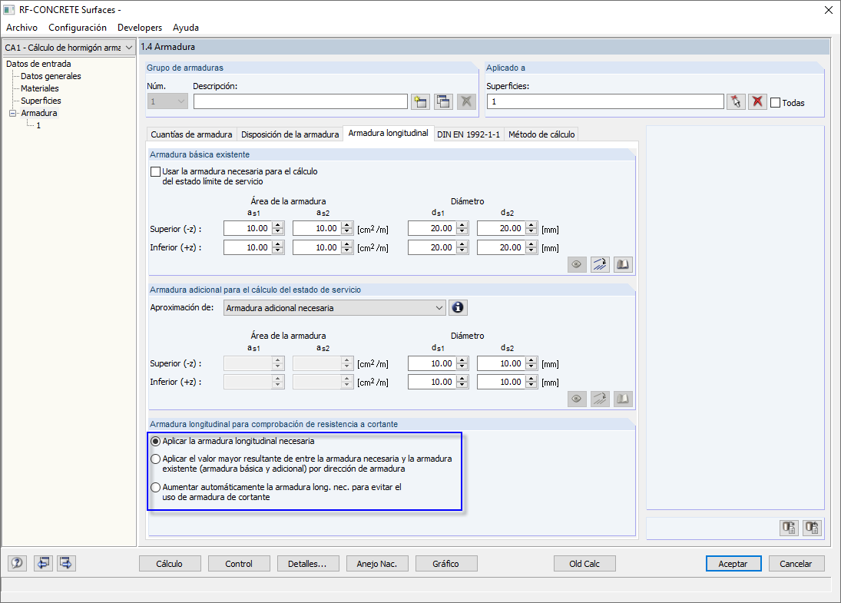Decrease Inferior ds2 basic diameter 20.00
841x603 pixels.
pos(531,250)
